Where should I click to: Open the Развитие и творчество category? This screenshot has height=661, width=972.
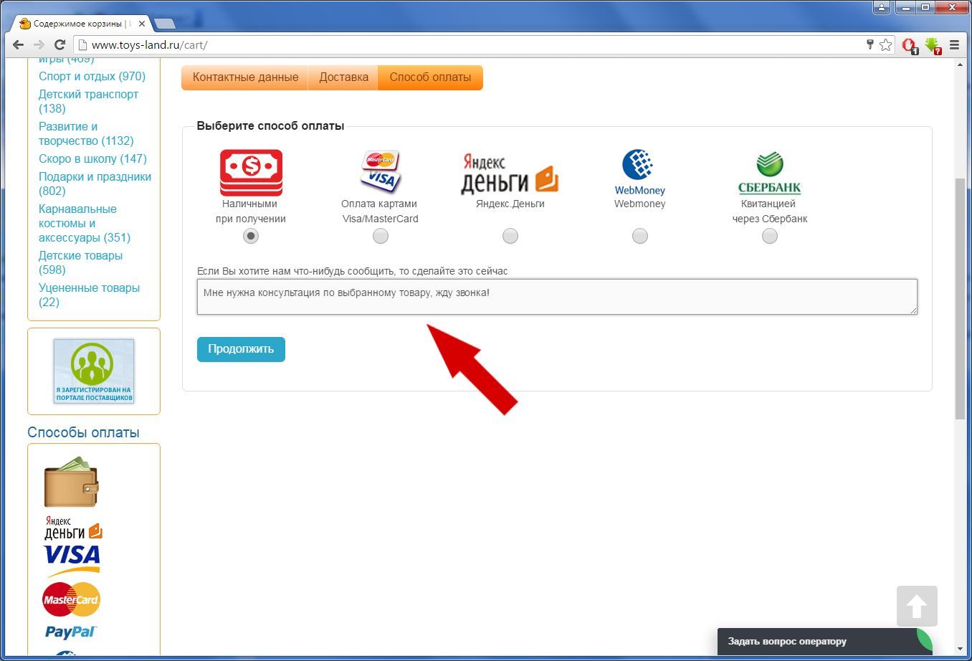click(x=86, y=133)
